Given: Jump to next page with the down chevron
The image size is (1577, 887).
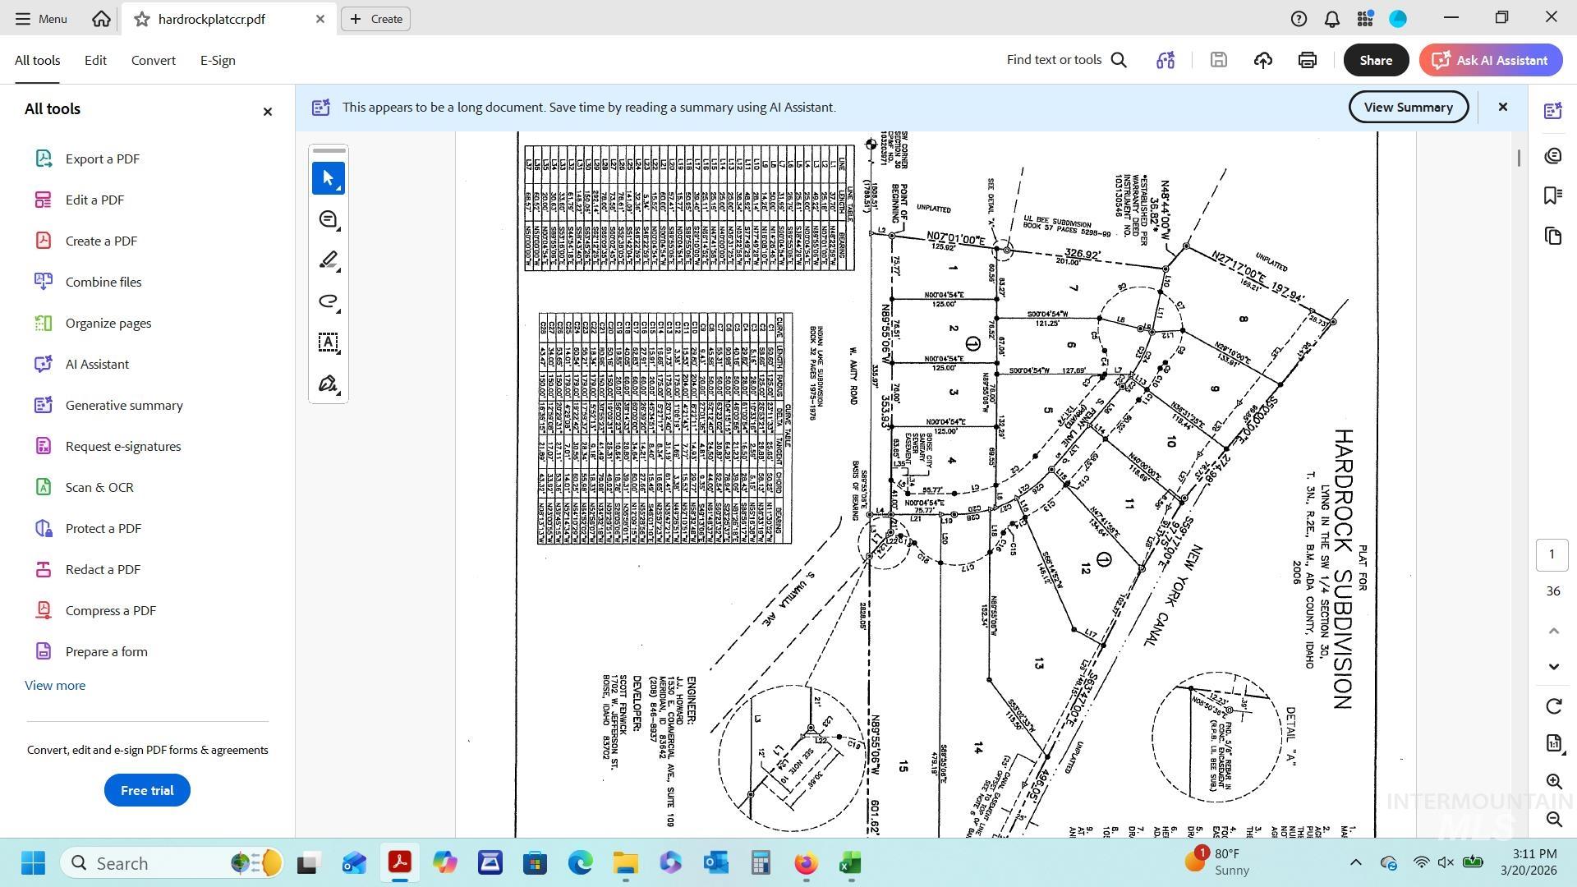Looking at the screenshot, I should (1552, 667).
